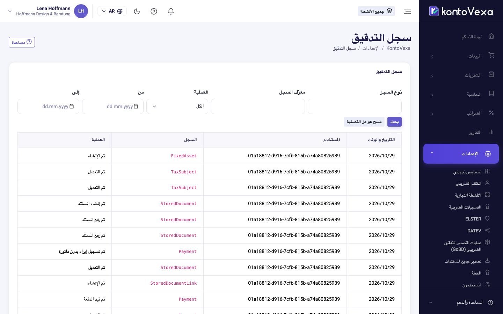This screenshot has height=314, width=503.
Task: Click the جميع الأنشطة button
Action: coord(376,11)
